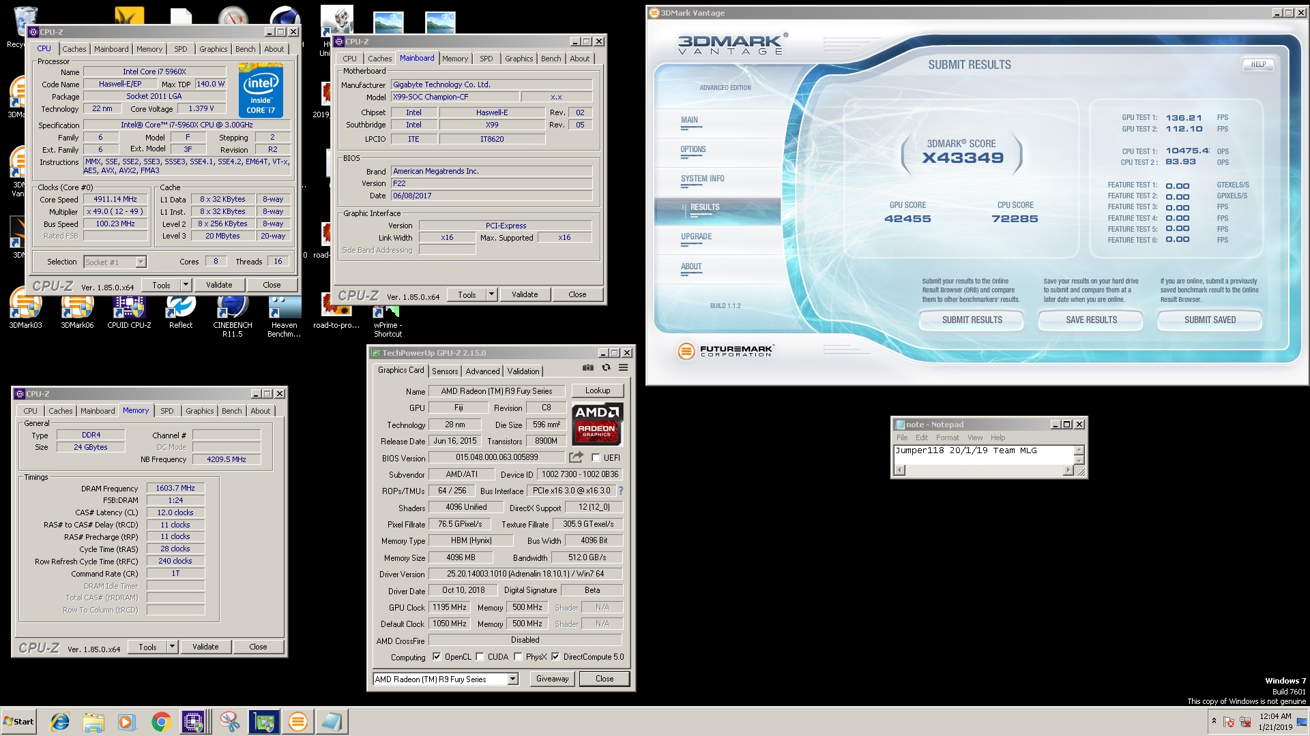The width and height of the screenshot is (1310, 736).
Task: Select the wPrime Shortcut desktop icon
Action: (387, 320)
